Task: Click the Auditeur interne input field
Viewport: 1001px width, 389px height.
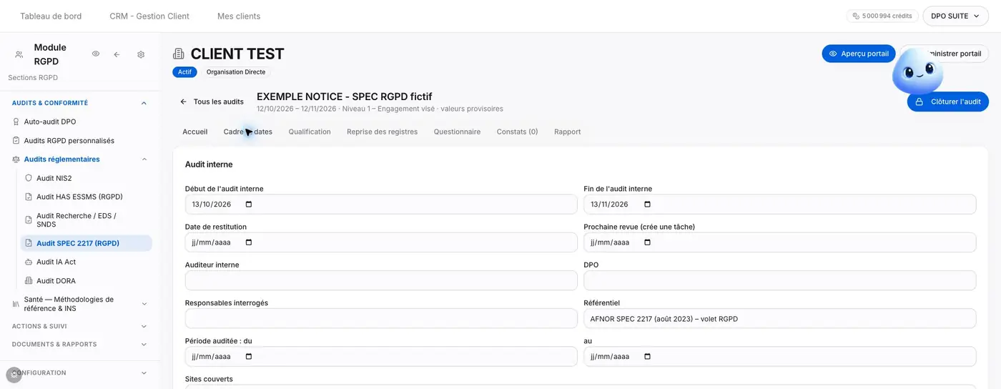Action: tap(381, 280)
